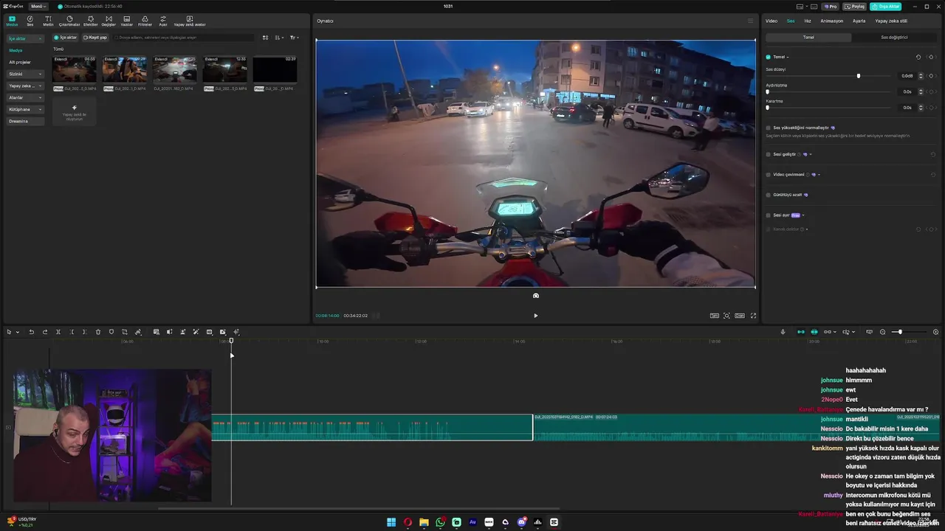Screen dimensions: 945x531
Task: Click the undo arrow in timeline toolbar
Action: click(x=32, y=332)
